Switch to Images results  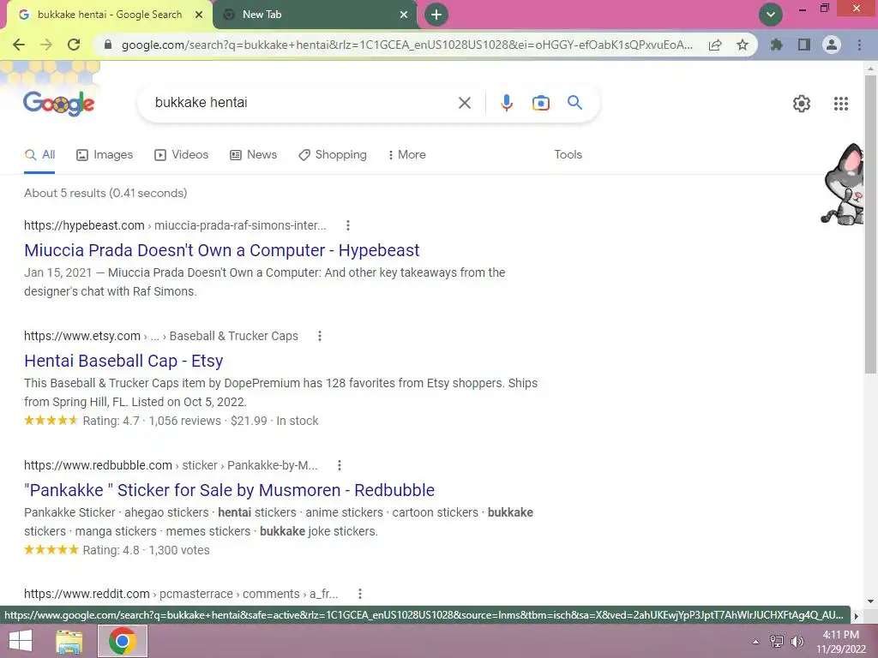pyautogui.click(x=105, y=155)
